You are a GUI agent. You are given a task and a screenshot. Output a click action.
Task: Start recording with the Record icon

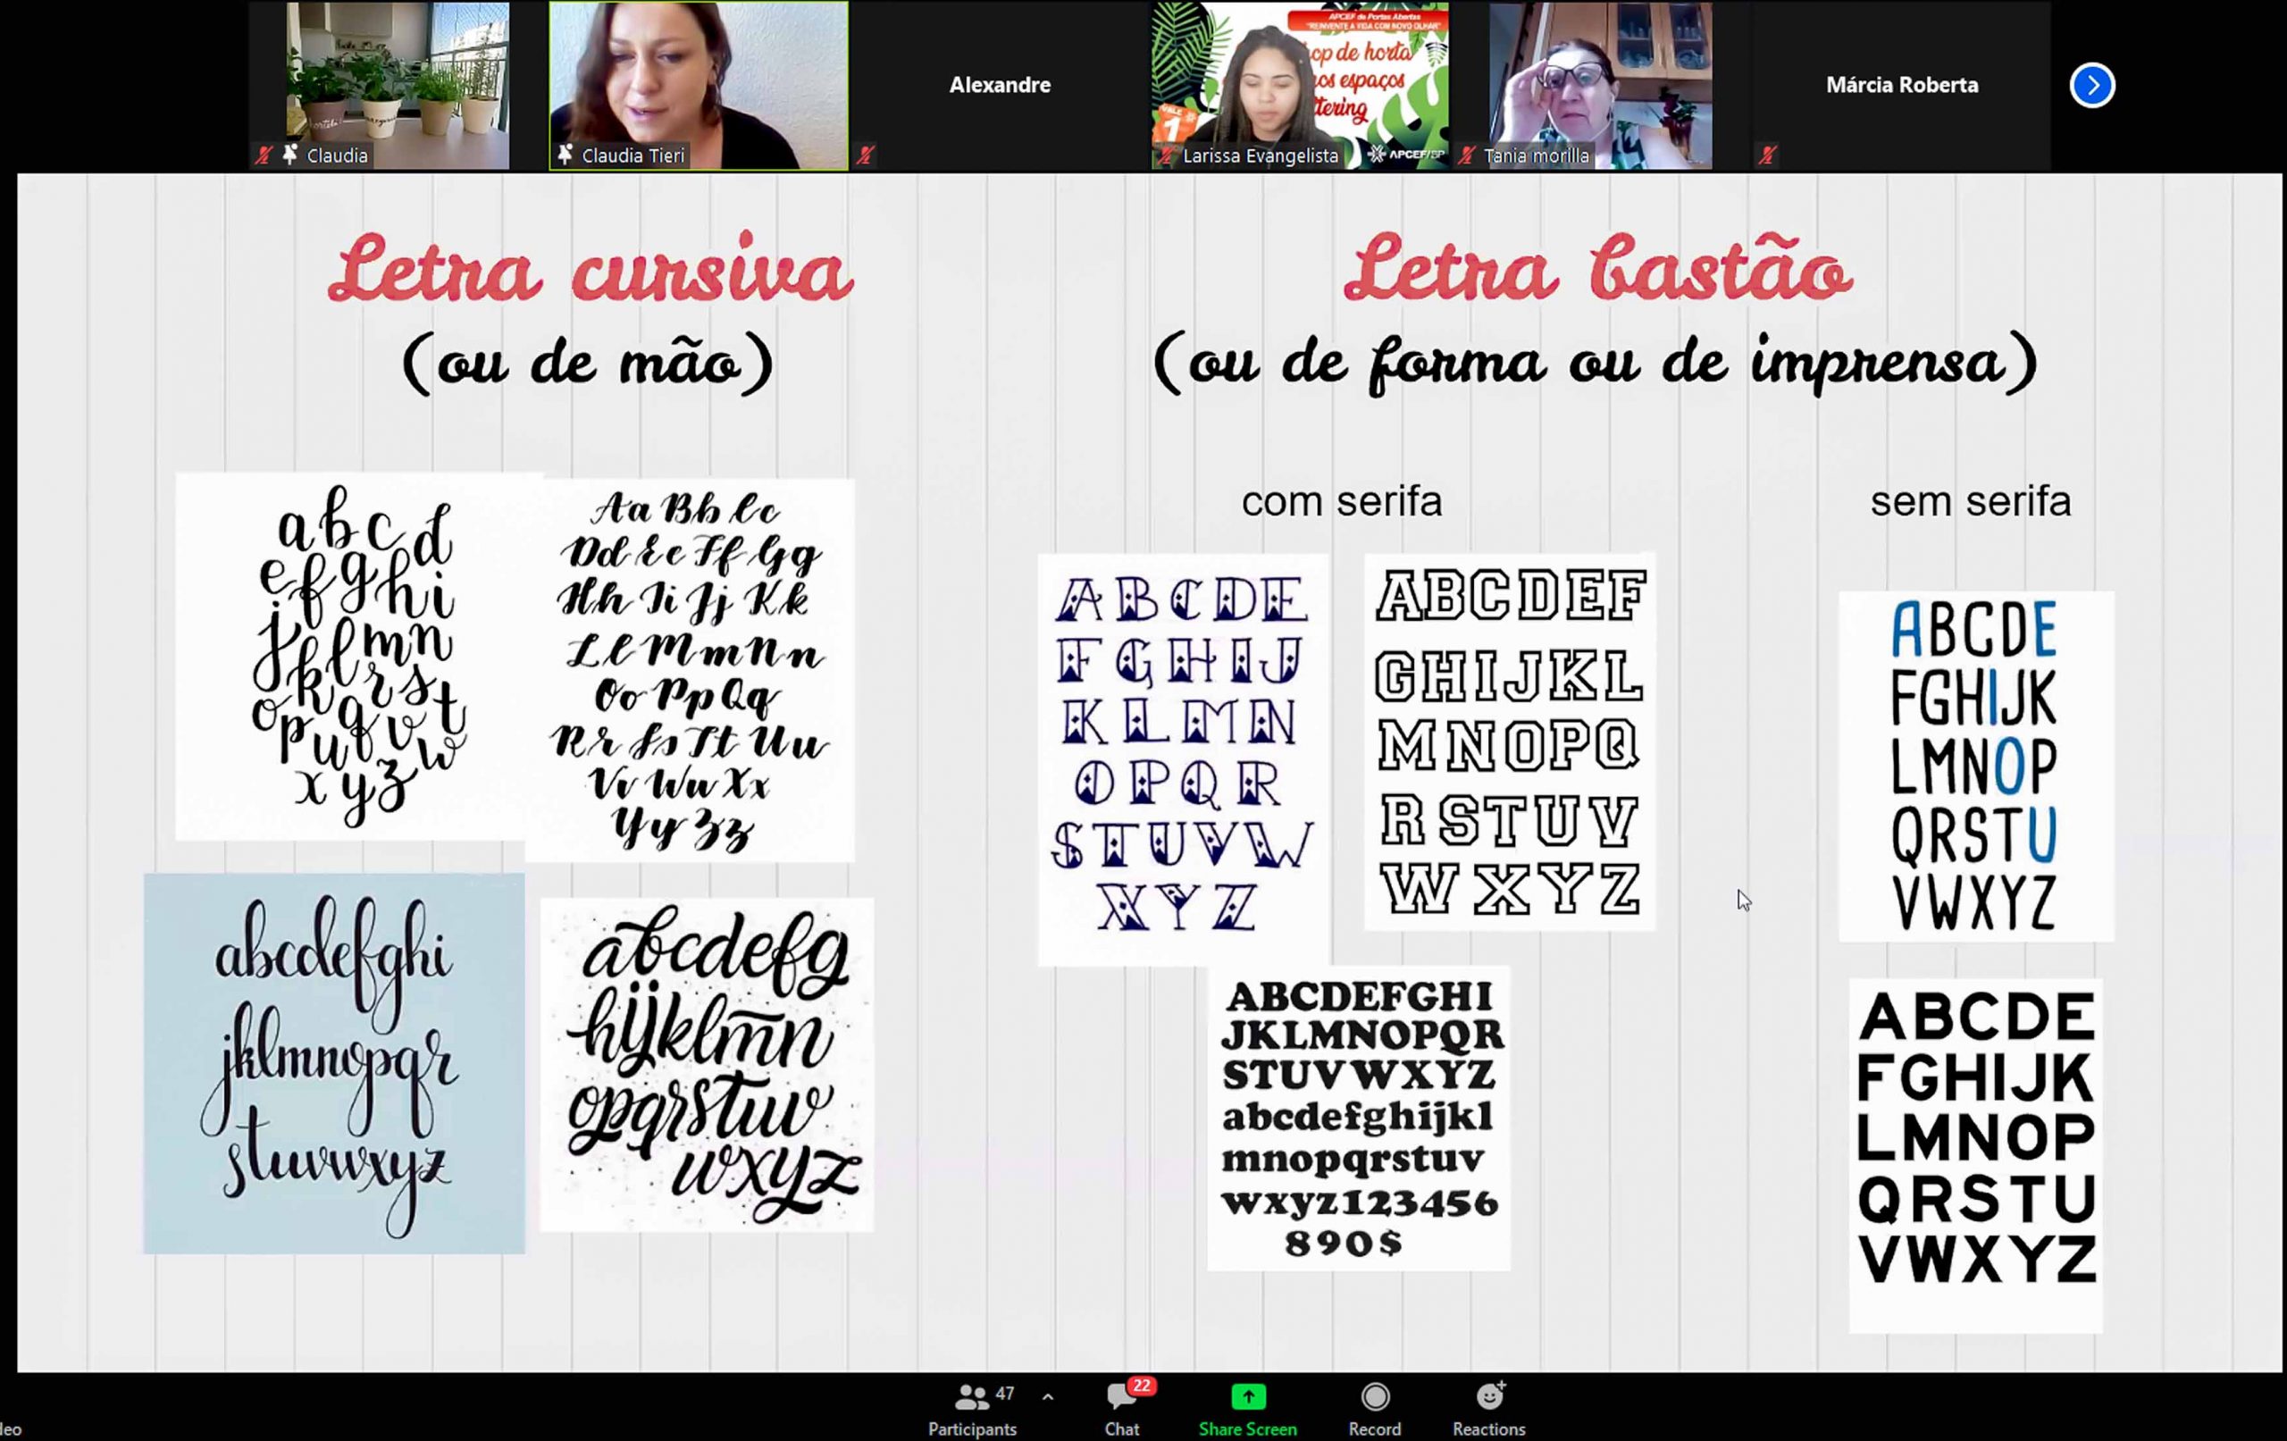pos(1374,1397)
